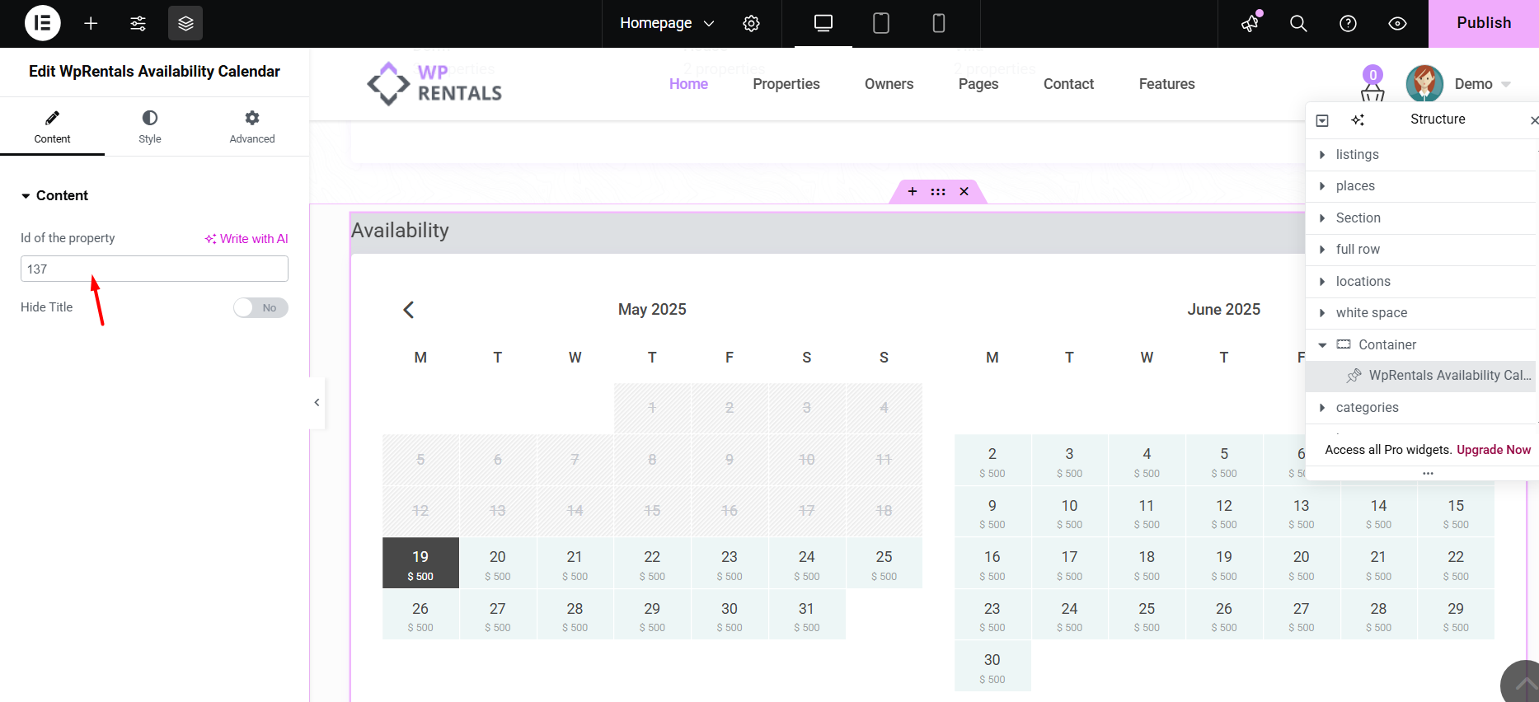Open page settings gear icon
Screen dimensions: 1539x702
point(751,23)
